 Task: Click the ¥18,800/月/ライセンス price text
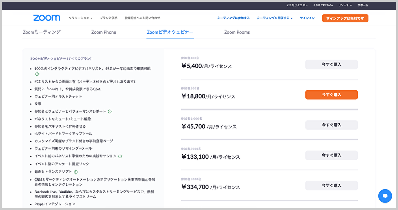208,96
